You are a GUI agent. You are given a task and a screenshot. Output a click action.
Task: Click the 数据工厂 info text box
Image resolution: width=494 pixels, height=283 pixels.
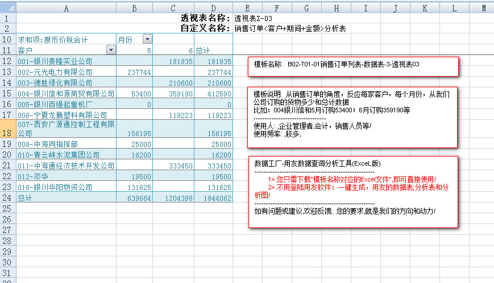[353, 192]
